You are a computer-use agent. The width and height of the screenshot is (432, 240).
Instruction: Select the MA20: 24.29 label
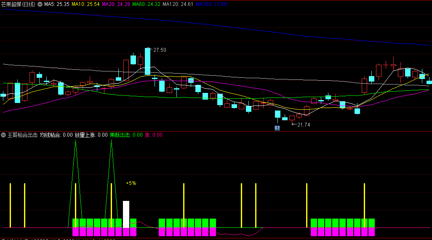[x=116, y=4]
